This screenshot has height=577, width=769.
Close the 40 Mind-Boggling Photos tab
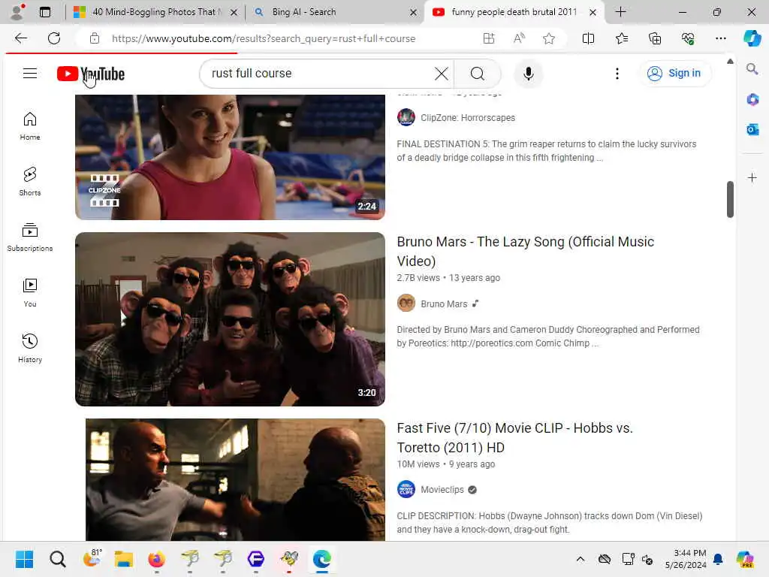pyautogui.click(x=234, y=12)
